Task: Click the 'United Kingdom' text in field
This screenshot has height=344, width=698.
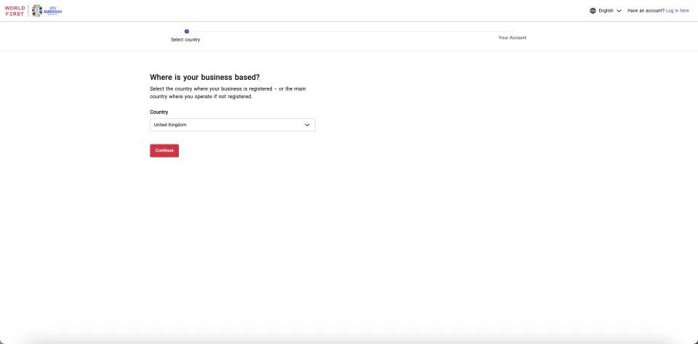Action: click(170, 125)
